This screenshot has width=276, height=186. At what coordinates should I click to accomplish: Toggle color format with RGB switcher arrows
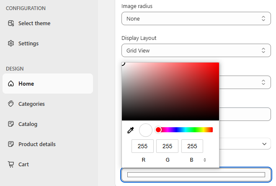pyautogui.click(x=205, y=160)
